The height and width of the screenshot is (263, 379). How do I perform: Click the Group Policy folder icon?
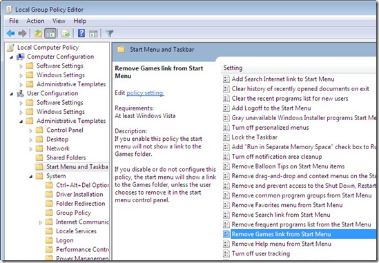click(x=49, y=213)
